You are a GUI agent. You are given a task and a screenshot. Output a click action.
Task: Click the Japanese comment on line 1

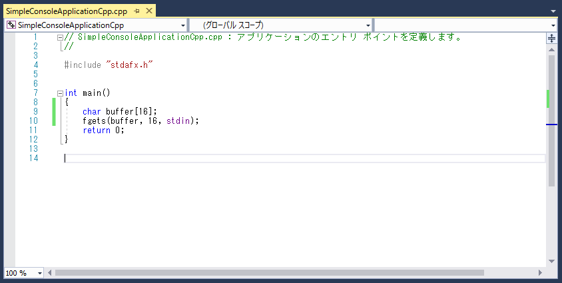350,37
